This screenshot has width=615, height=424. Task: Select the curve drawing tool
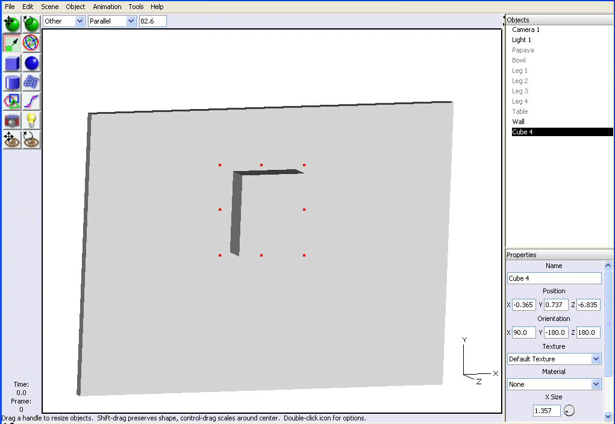(31, 101)
